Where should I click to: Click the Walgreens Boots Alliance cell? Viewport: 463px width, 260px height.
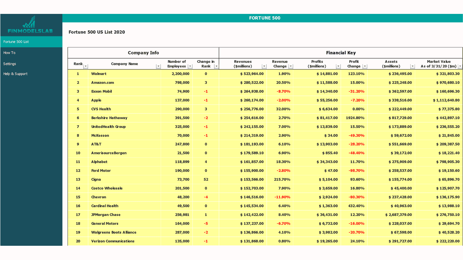(124, 232)
